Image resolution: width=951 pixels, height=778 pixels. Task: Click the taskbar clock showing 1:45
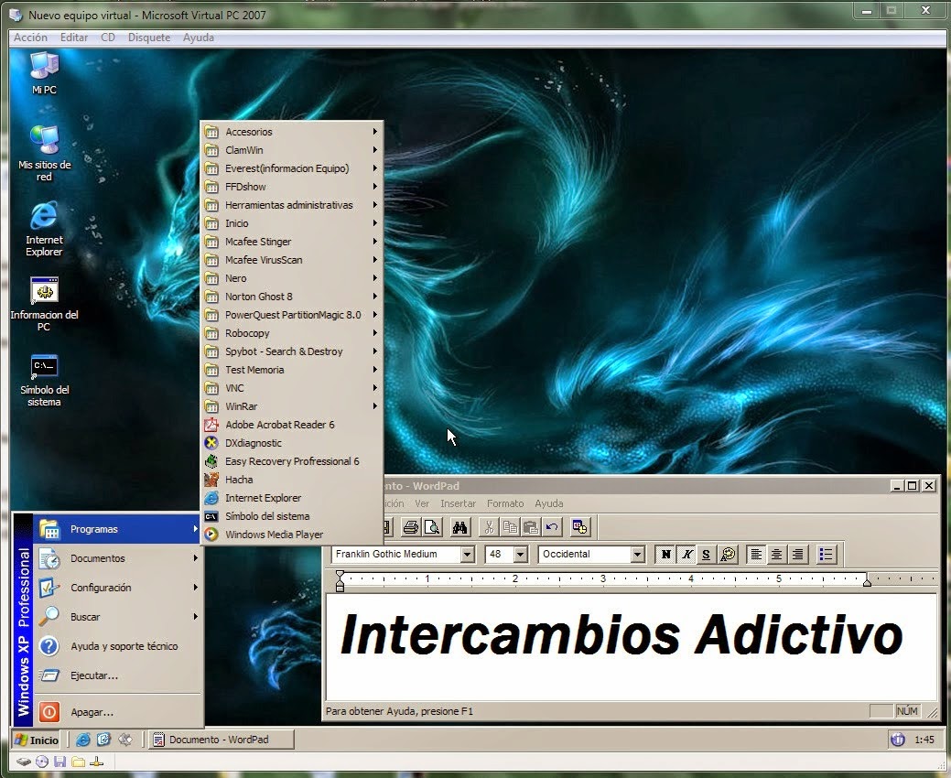pos(924,740)
